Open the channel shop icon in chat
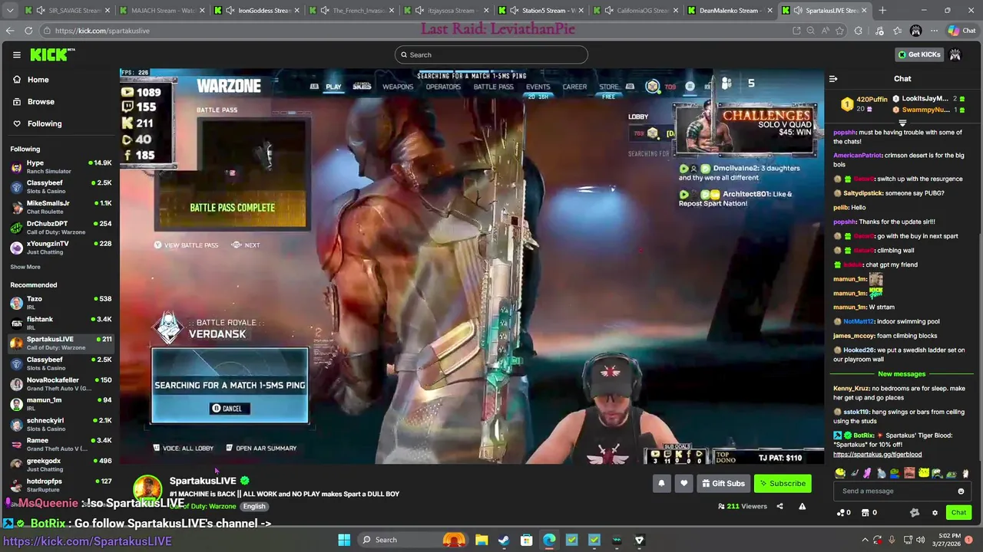The width and height of the screenshot is (983, 552). (866, 513)
